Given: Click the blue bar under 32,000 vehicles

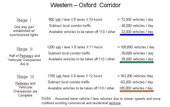Looking at the screenshot, I should tap(137, 35).
